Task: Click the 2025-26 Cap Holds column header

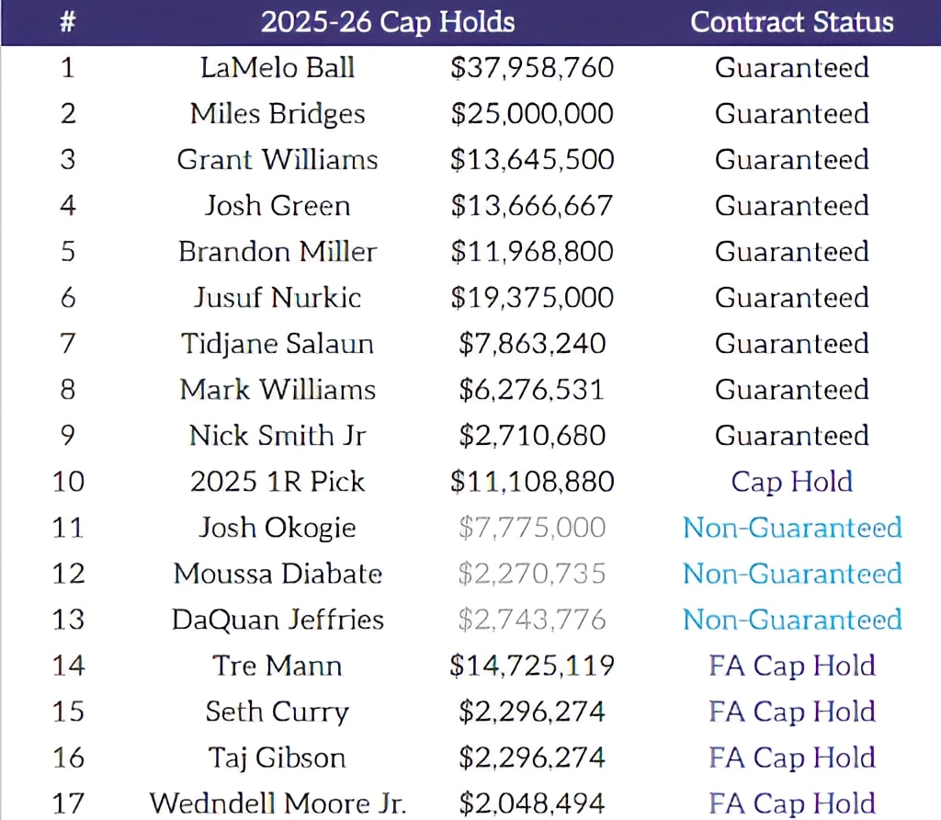Action: [388, 22]
